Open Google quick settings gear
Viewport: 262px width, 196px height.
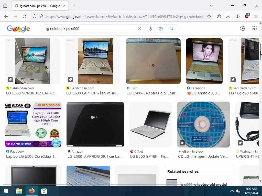tap(243, 29)
